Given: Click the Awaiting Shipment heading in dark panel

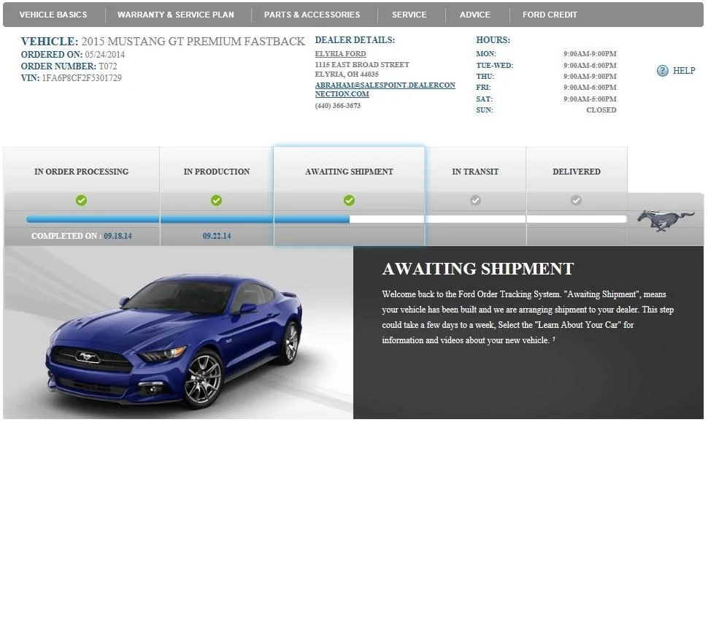Looking at the screenshot, I should [478, 269].
